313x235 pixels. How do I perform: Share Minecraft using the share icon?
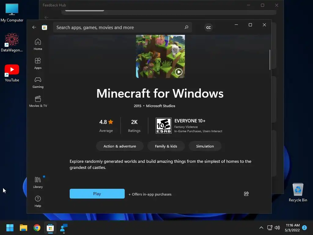tap(246, 194)
